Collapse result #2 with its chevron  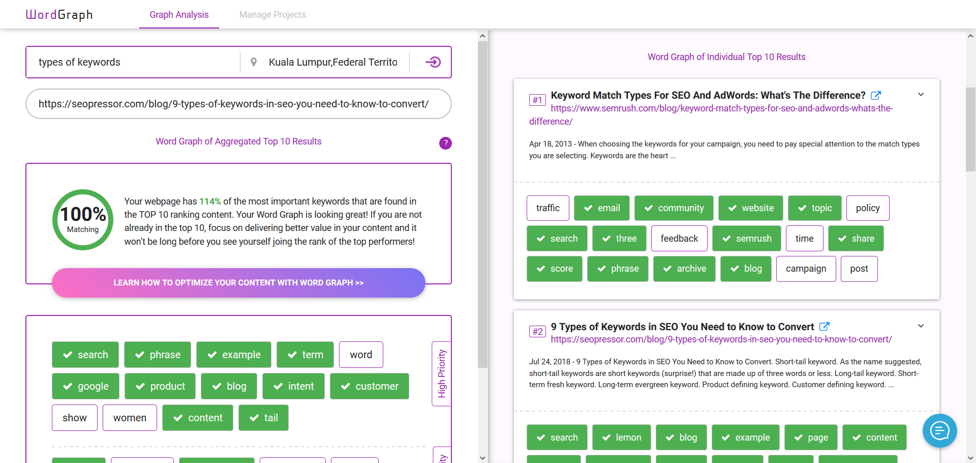pyautogui.click(x=921, y=326)
